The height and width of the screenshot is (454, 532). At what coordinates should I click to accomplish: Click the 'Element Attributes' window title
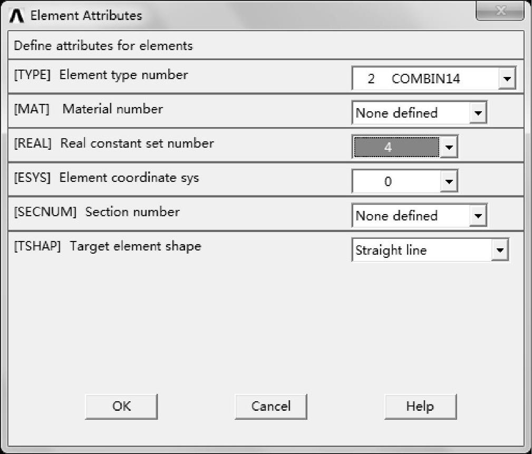pyautogui.click(x=86, y=15)
